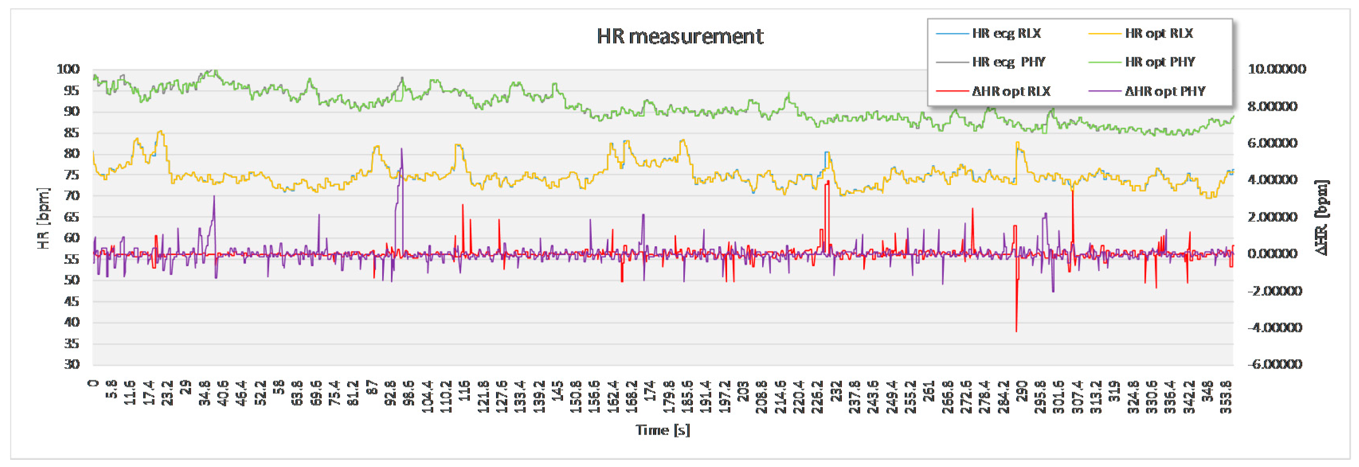Select ΔHR opt PHY legend entry
The image size is (1359, 467).
(1165, 91)
